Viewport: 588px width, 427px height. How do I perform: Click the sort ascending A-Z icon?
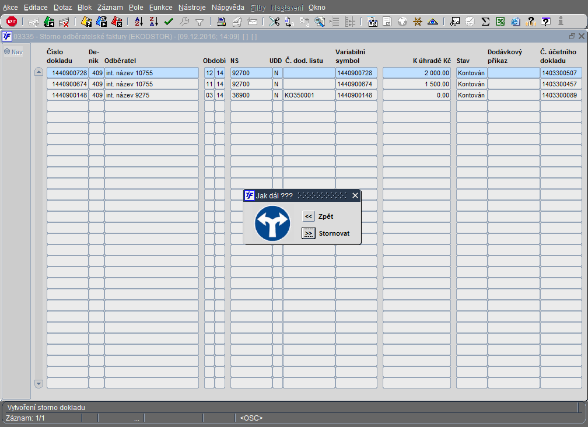139,22
